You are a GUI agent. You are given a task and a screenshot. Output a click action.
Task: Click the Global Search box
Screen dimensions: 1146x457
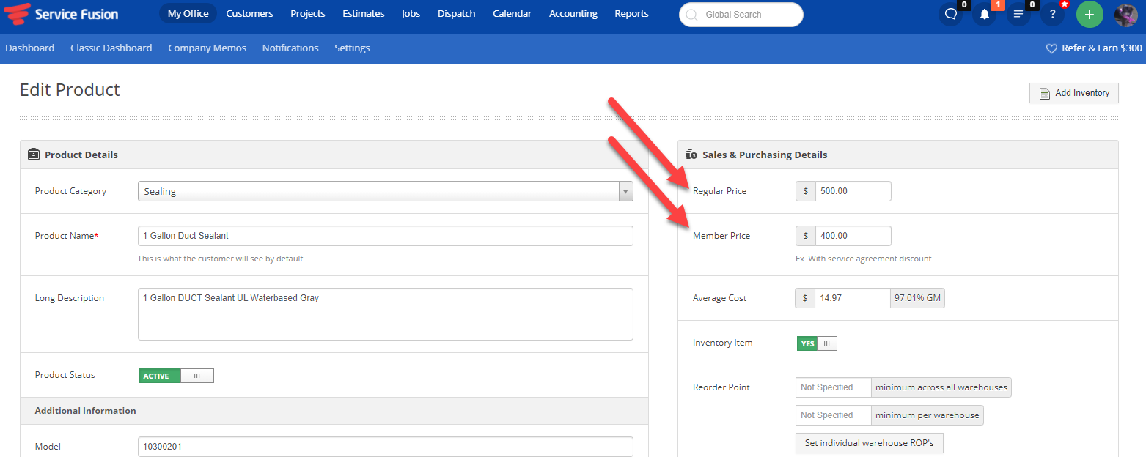click(x=741, y=15)
